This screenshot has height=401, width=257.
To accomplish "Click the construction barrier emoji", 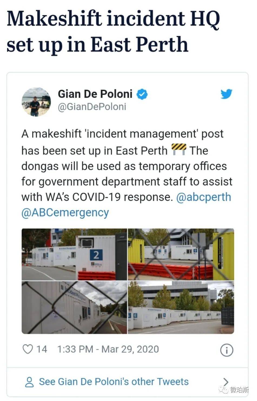I will (179, 149).
